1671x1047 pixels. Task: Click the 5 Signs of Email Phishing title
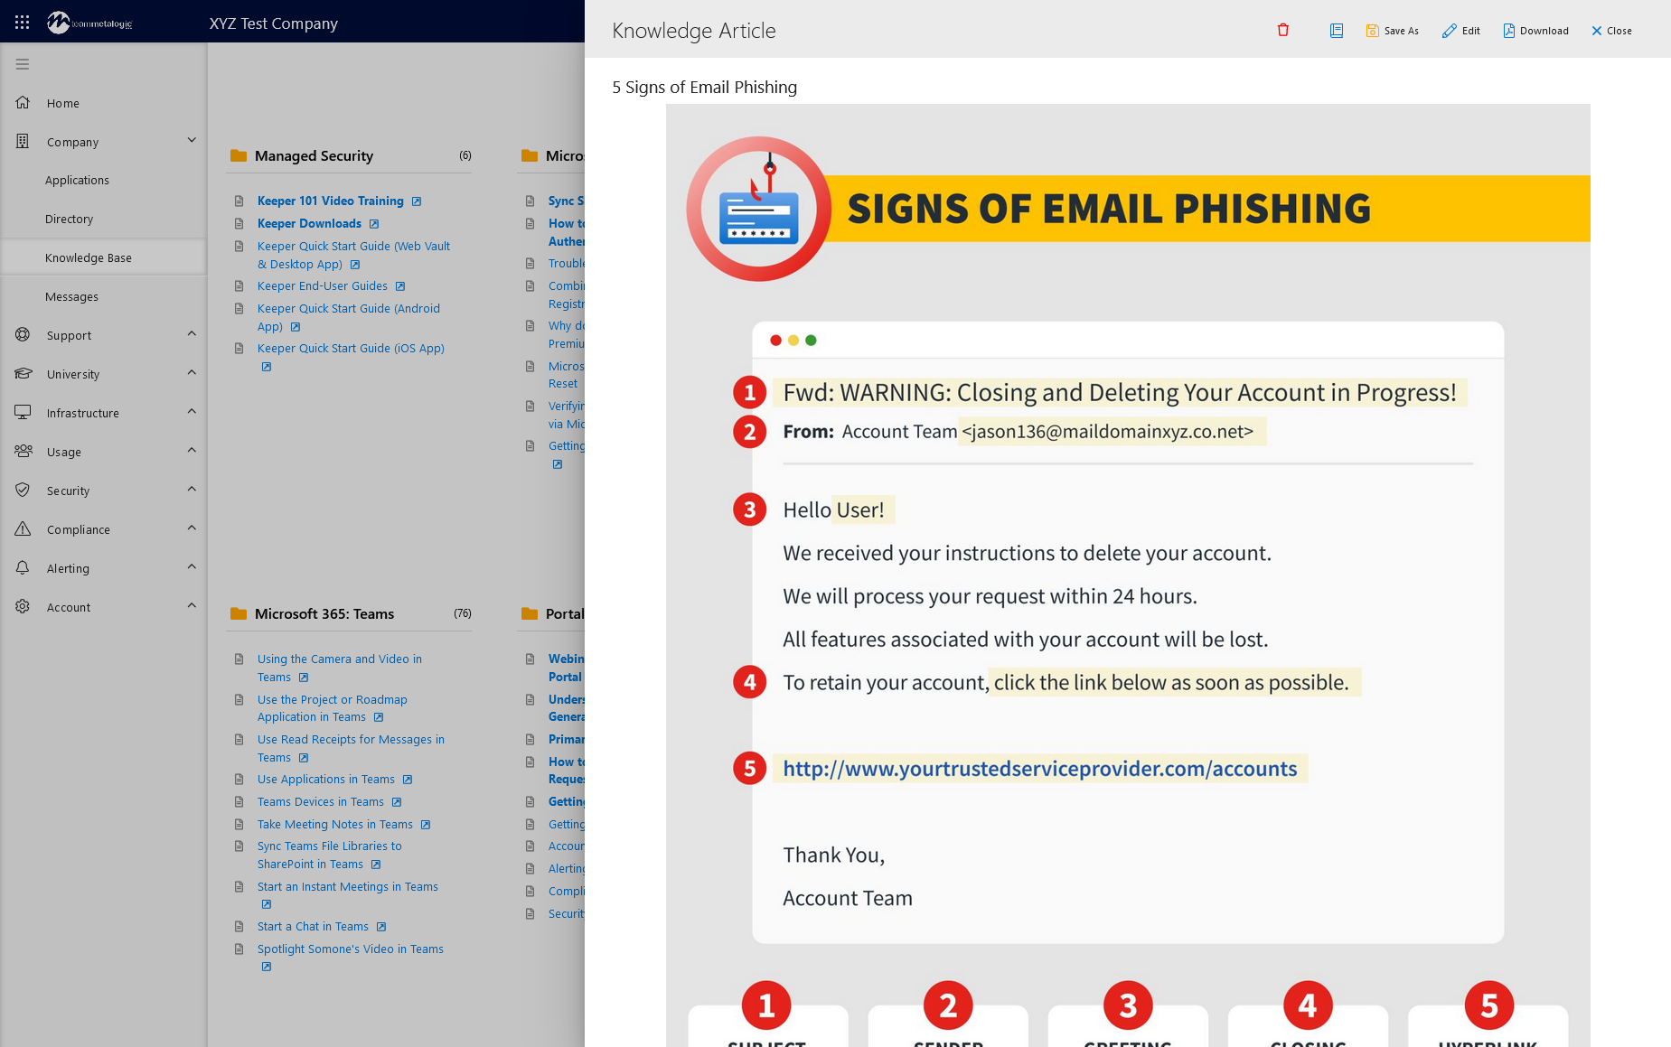pos(704,87)
